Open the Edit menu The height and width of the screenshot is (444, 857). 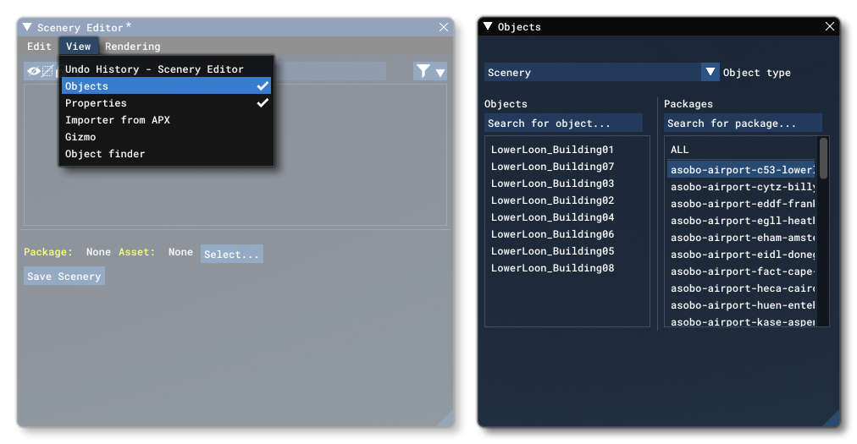point(39,47)
